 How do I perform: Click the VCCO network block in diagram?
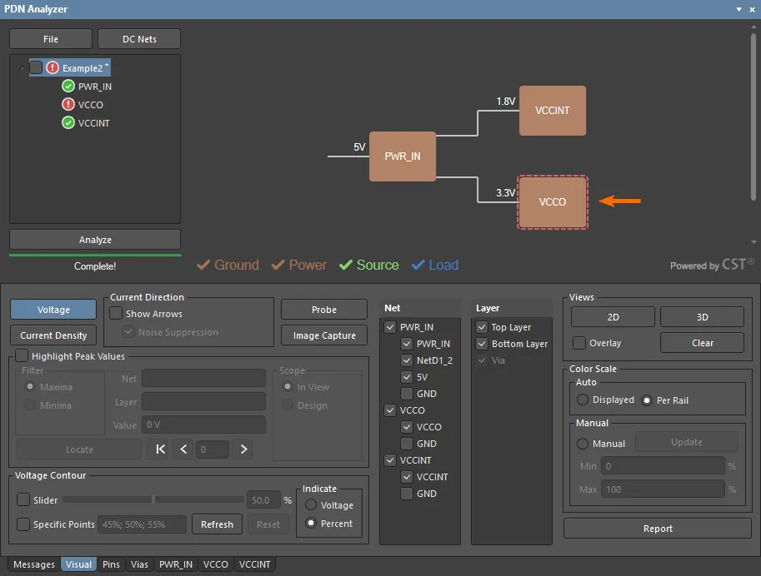coord(552,201)
